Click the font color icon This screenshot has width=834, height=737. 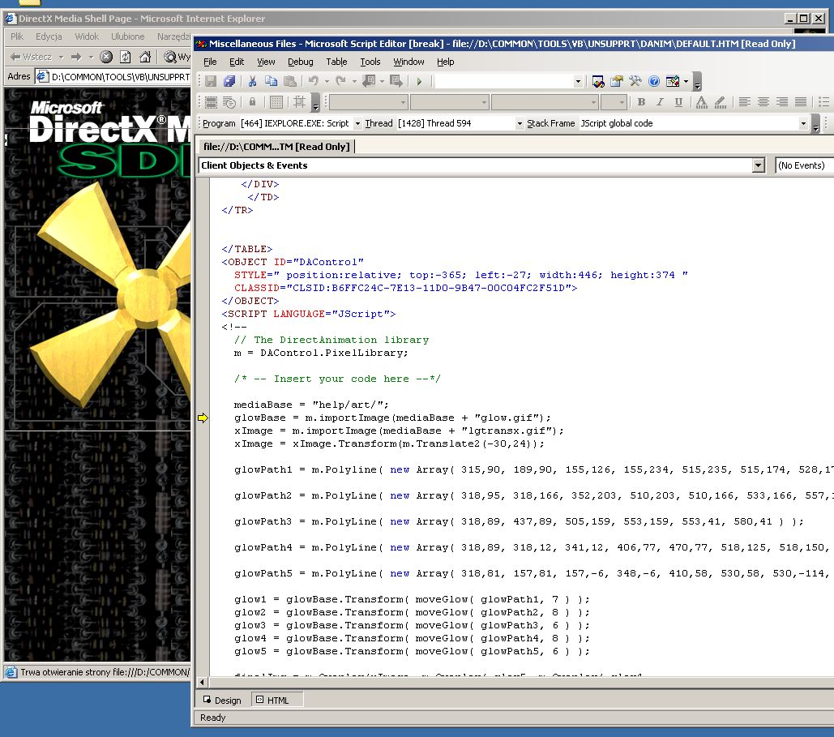pos(700,102)
